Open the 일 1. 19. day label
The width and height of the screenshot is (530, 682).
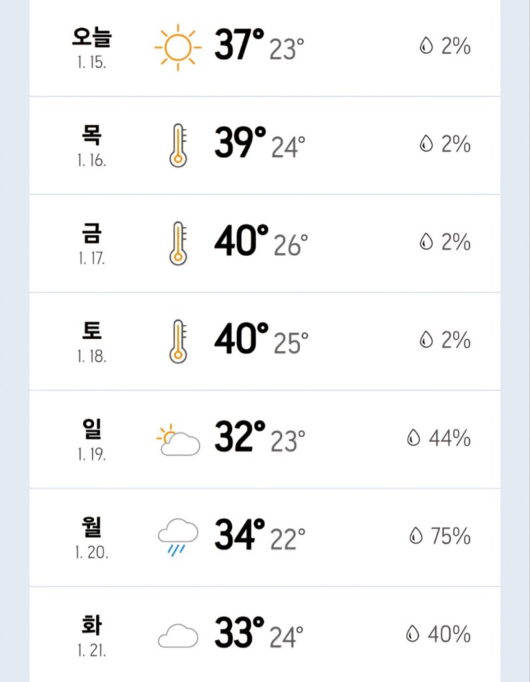(x=91, y=438)
